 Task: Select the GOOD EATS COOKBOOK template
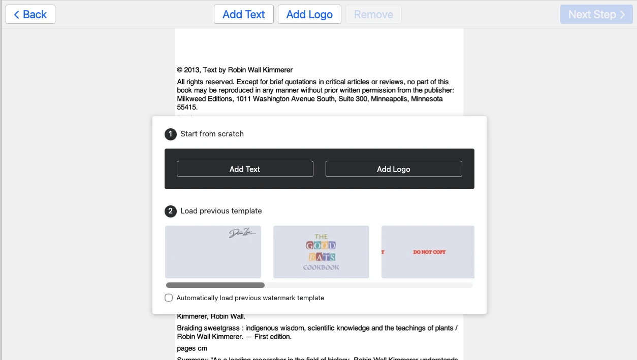[x=321, y=251]
